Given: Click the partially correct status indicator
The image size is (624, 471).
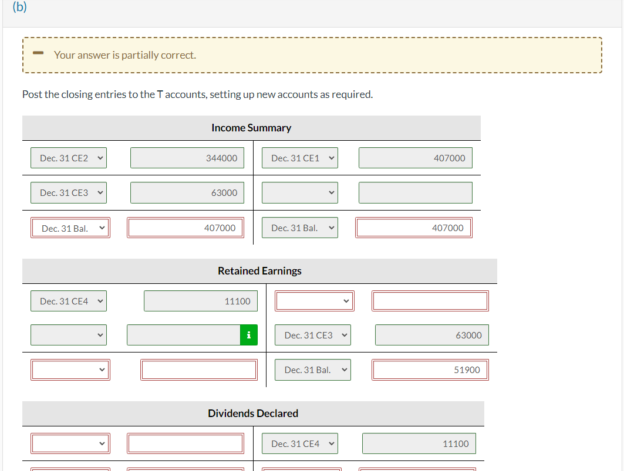Looking at the screenshot, I should (x=38, y=55).
